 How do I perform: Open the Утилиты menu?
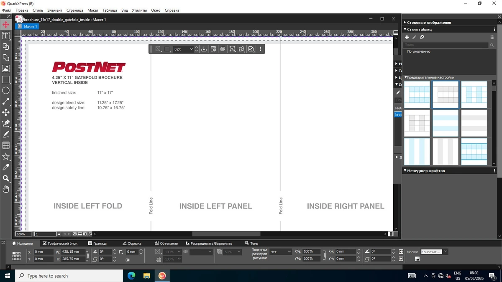[x=139, y=10]
